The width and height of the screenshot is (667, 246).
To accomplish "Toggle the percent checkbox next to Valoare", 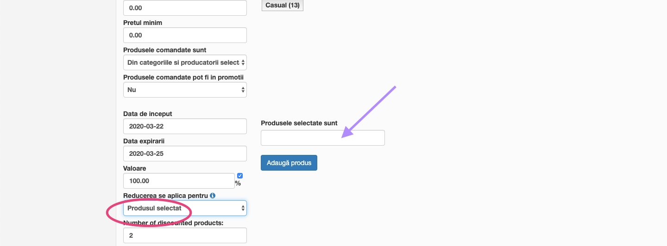I will (240, 176).
